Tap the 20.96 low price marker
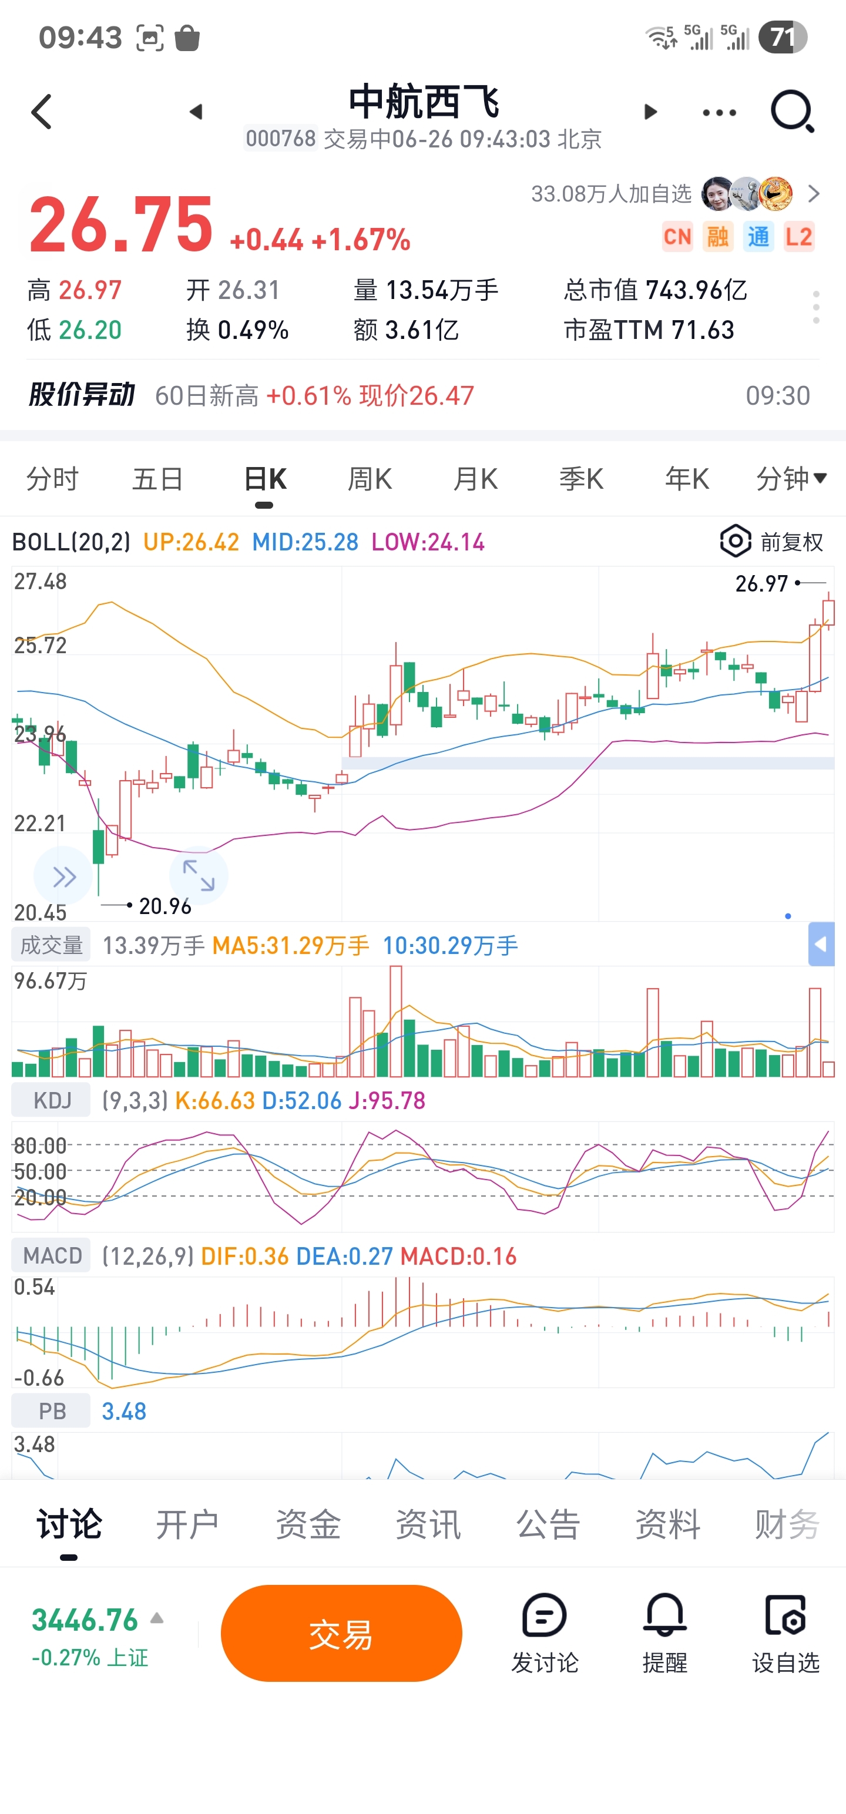 point(165,906)
